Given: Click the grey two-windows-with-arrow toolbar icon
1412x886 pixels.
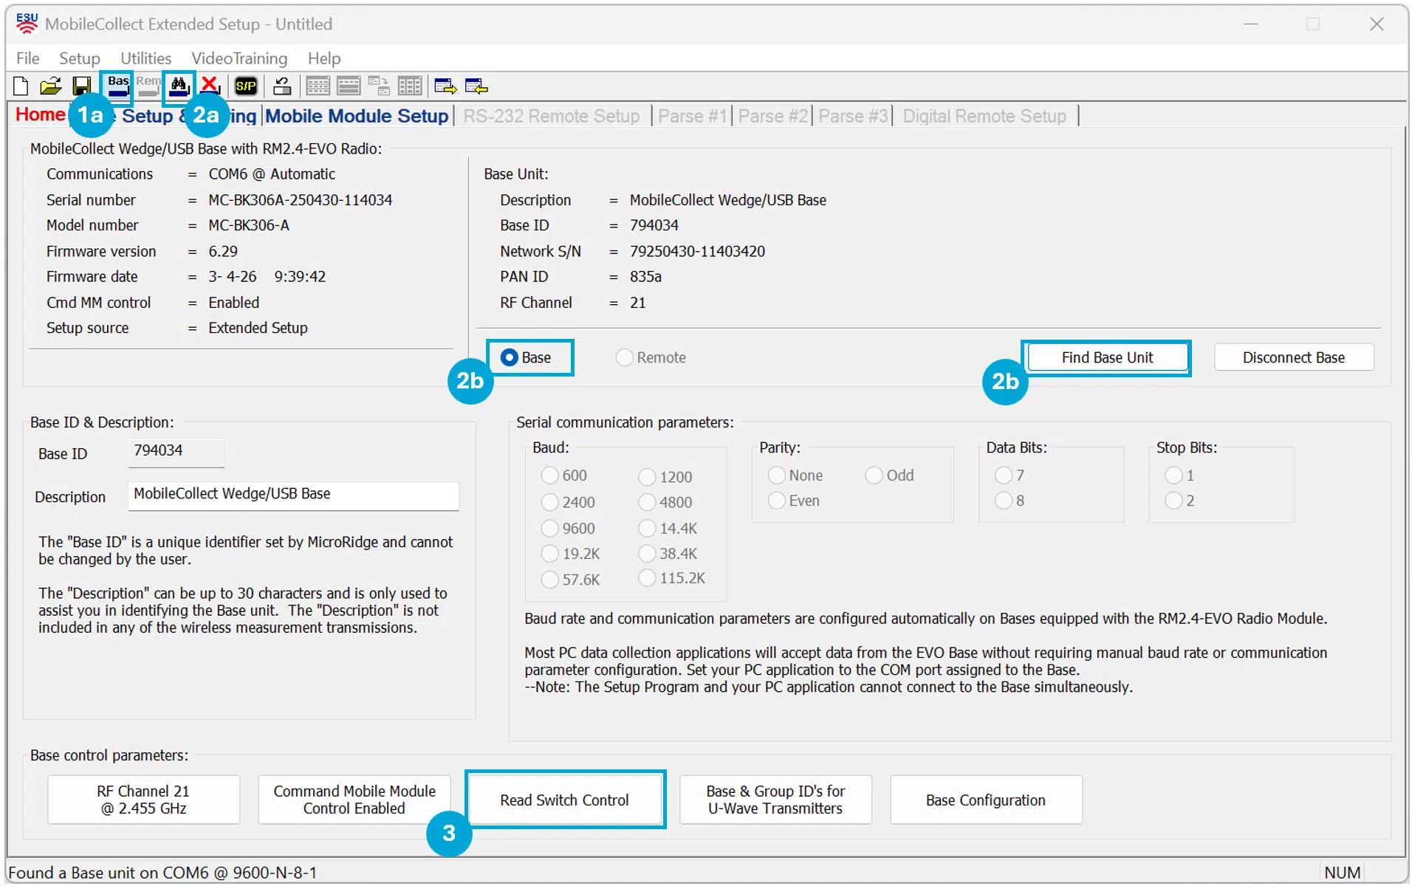Looking at the screenshot, I should tap(379, 86).
